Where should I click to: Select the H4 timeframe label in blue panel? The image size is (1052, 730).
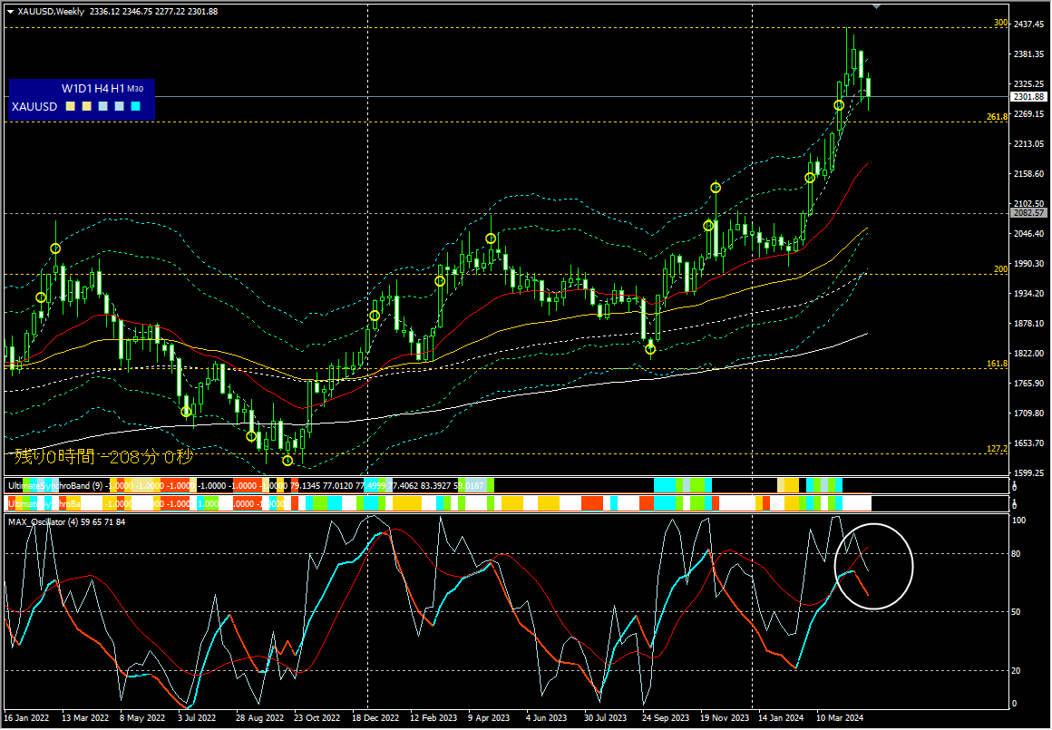[x=102, y=89]
